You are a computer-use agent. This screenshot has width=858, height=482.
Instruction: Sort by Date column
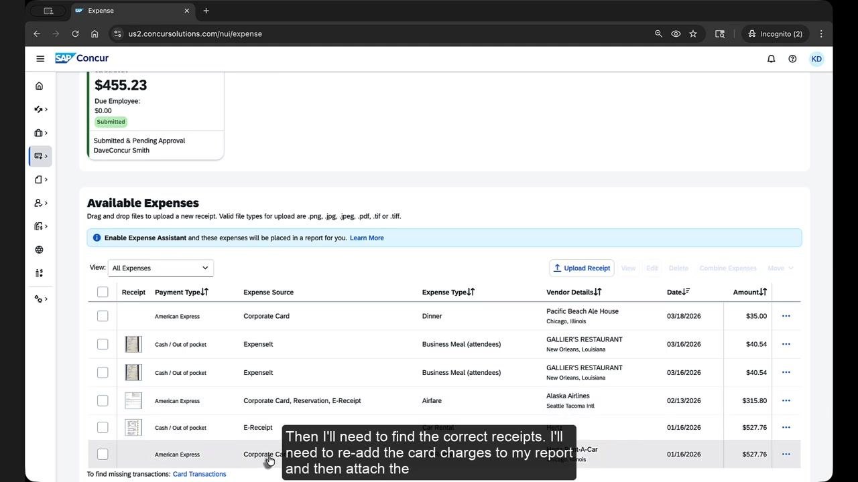coord(678,292)
